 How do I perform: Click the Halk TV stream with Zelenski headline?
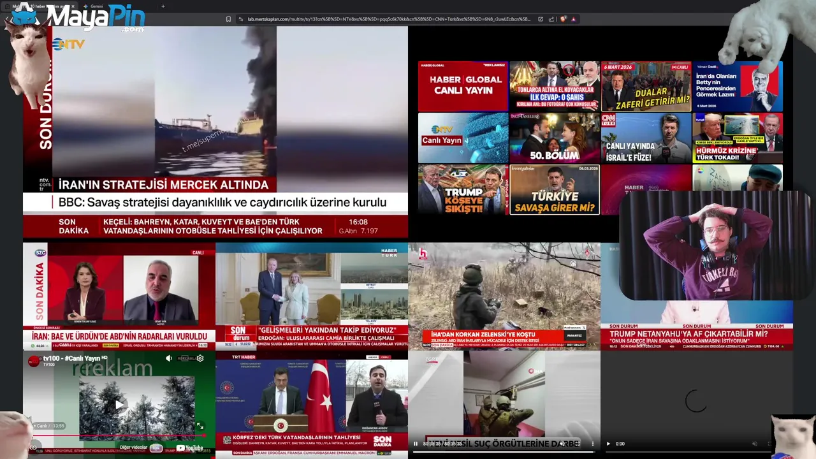tap(504, 296)
